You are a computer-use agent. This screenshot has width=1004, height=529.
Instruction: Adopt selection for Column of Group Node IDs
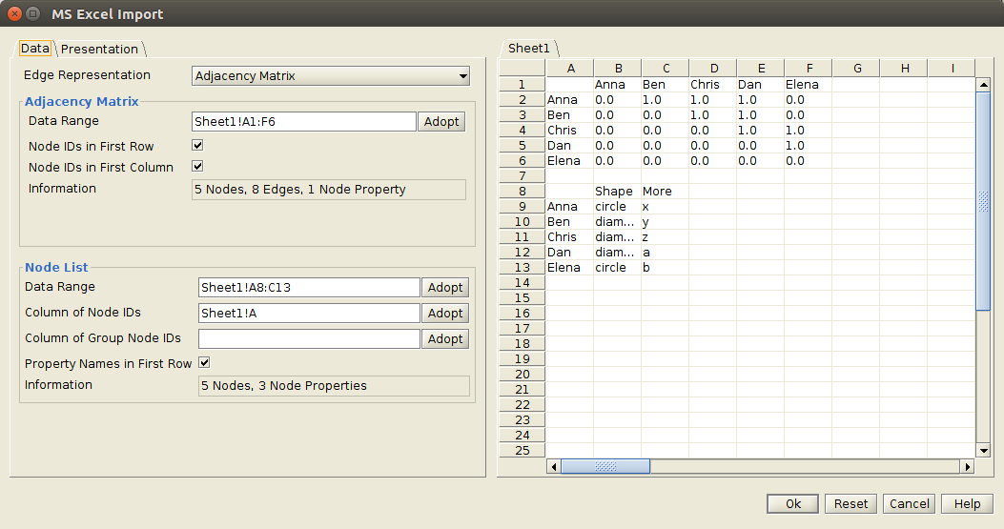point(445,338)
